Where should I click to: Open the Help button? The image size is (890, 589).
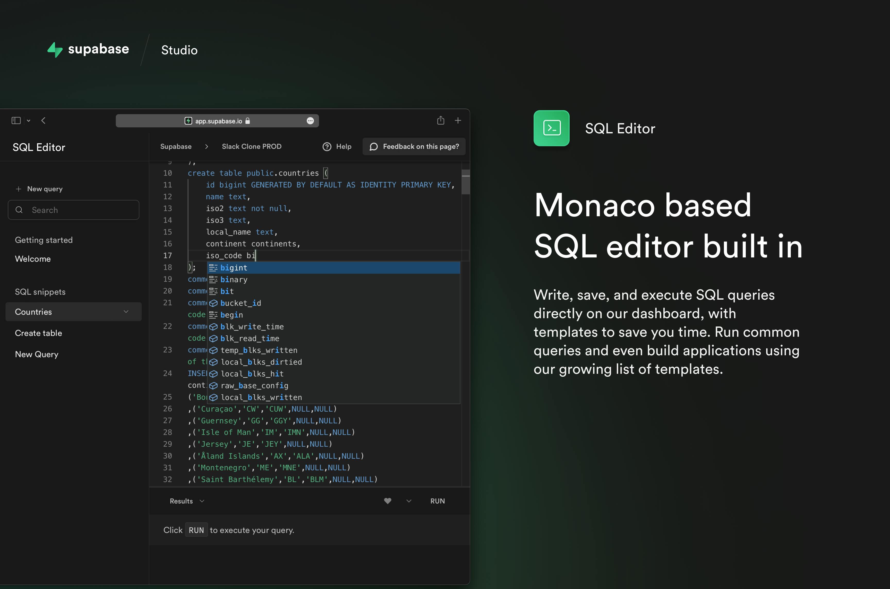pyautogui.click(x=337, y=146)
